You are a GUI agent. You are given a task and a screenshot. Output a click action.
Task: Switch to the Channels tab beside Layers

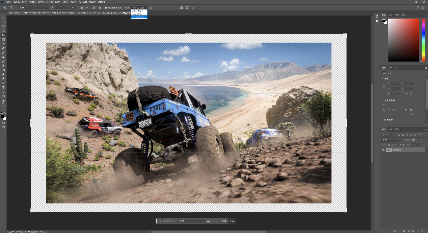(391, 129)
